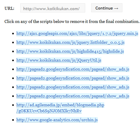Focus the URL input field
Viewport: 140px width, 129px height.
53,8
